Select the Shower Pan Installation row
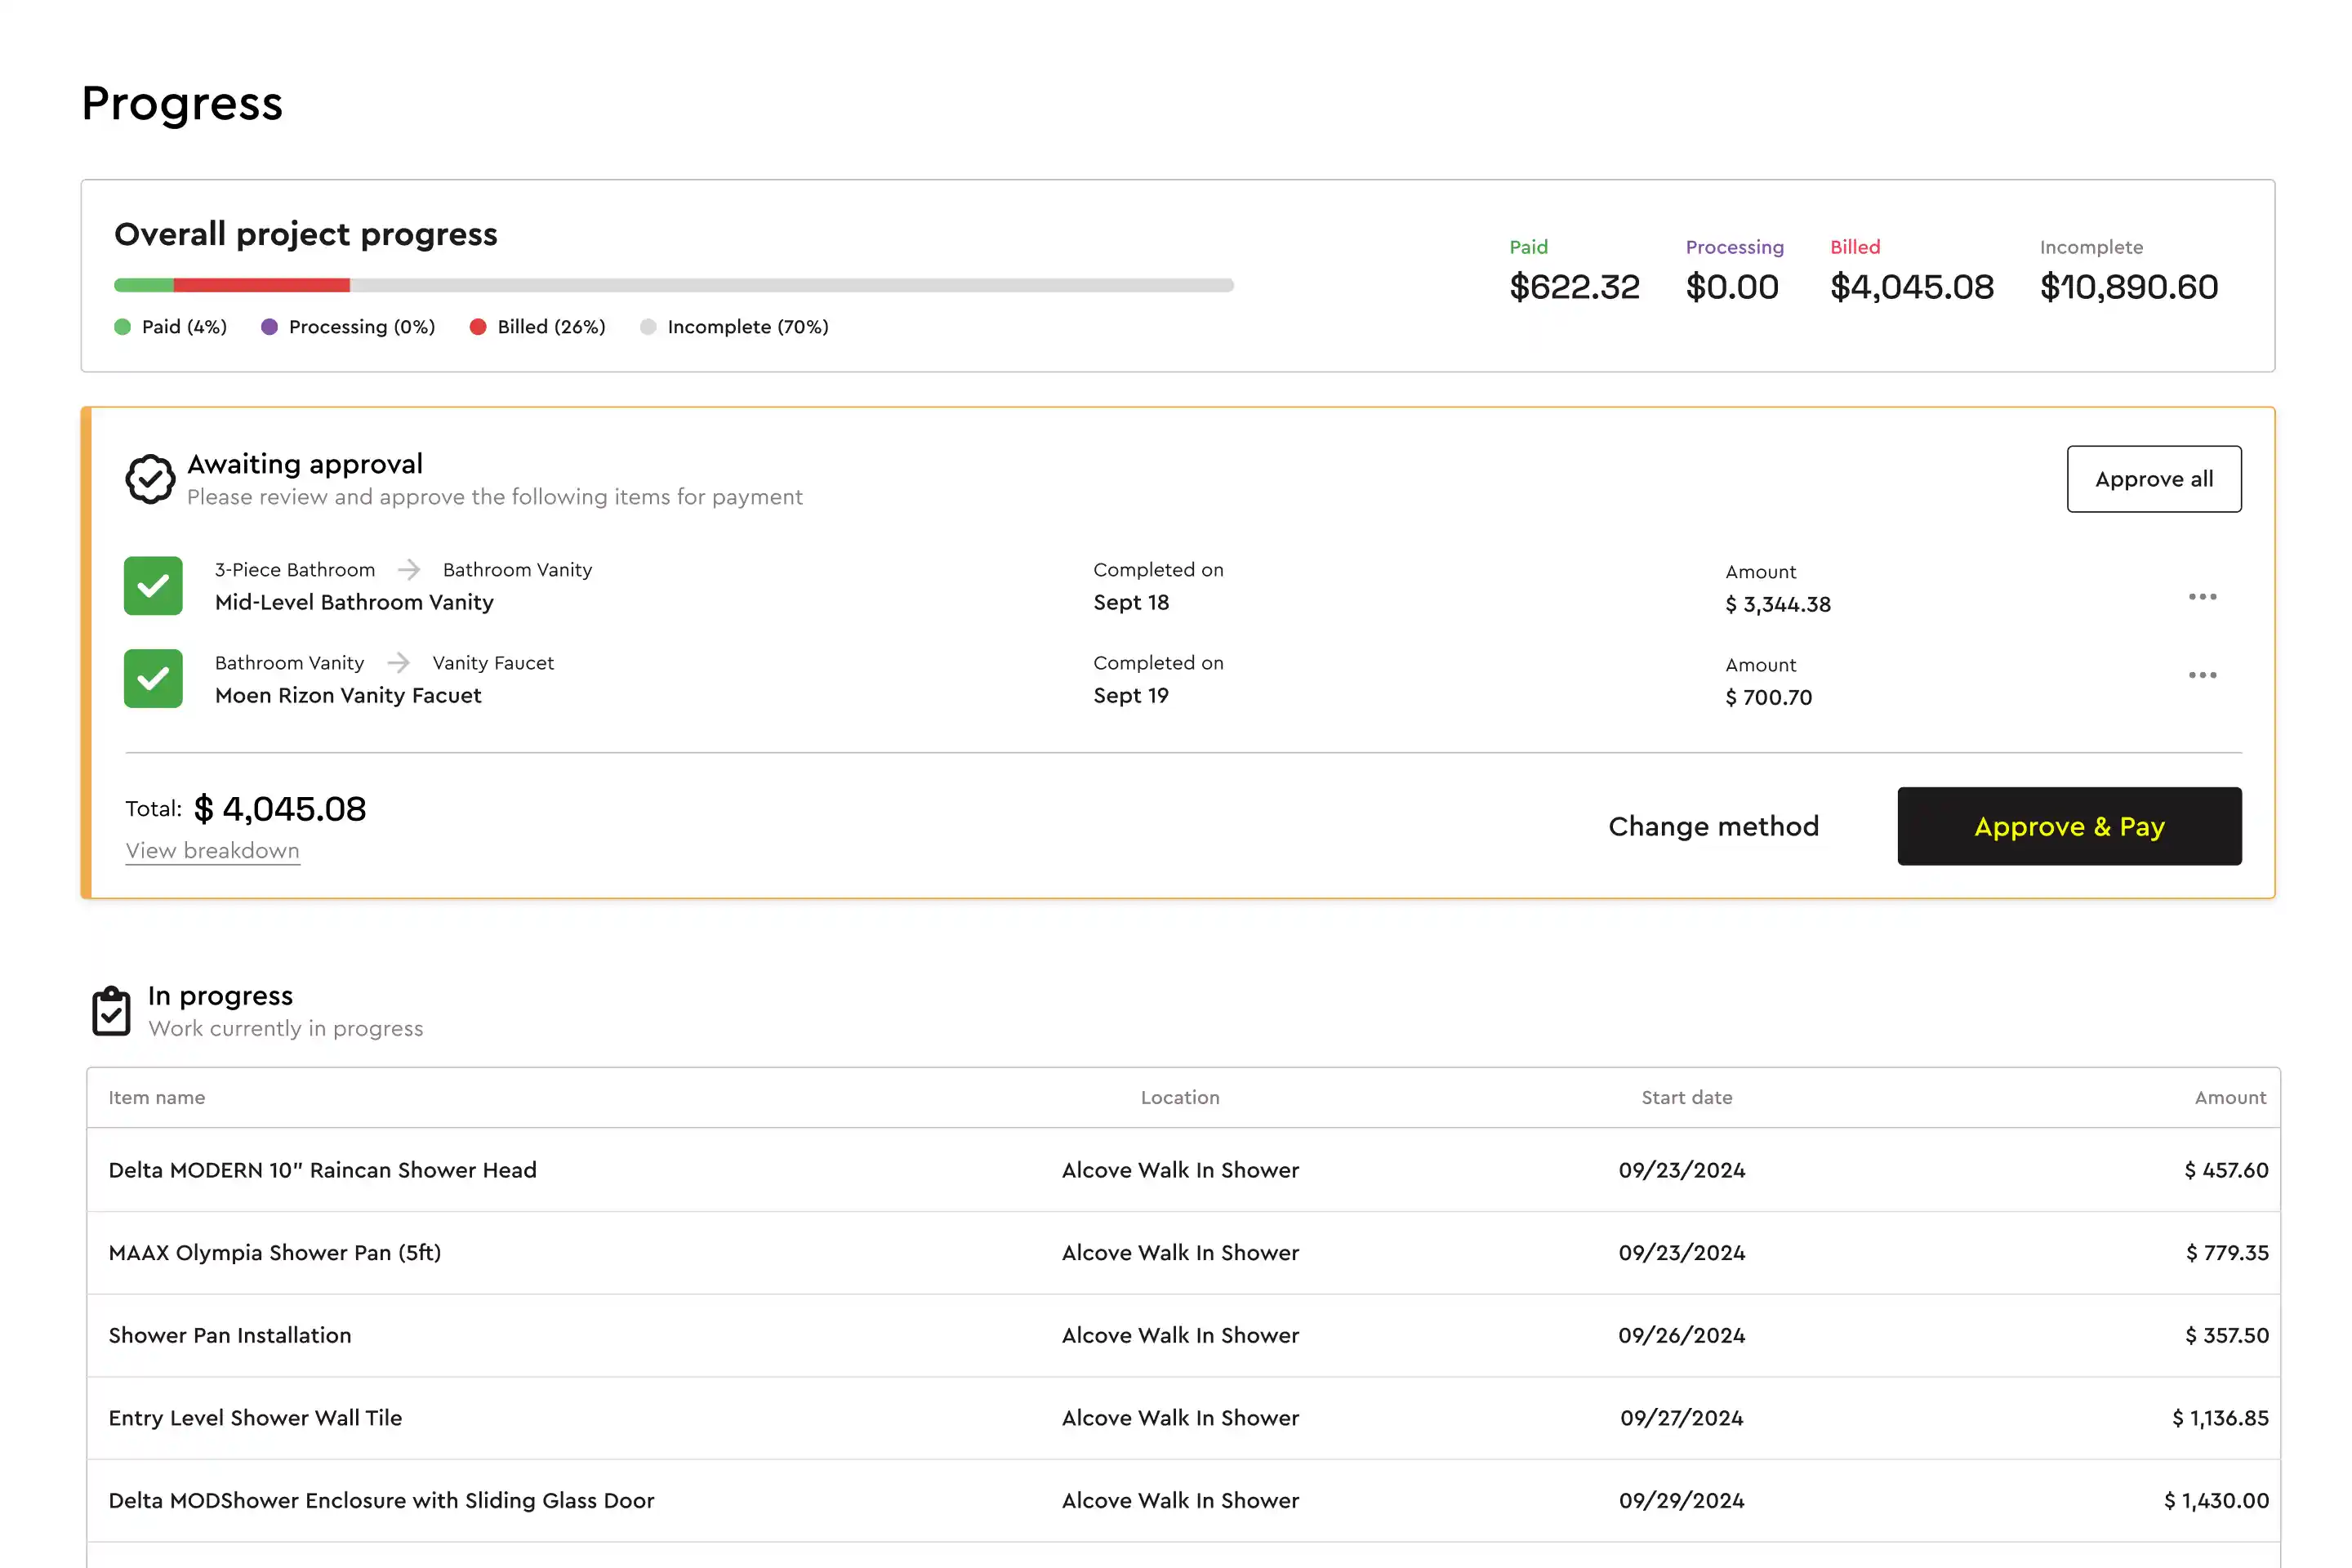Image resolution: width=2352 pixels, height=1568 pixels. point(1183,1336)
